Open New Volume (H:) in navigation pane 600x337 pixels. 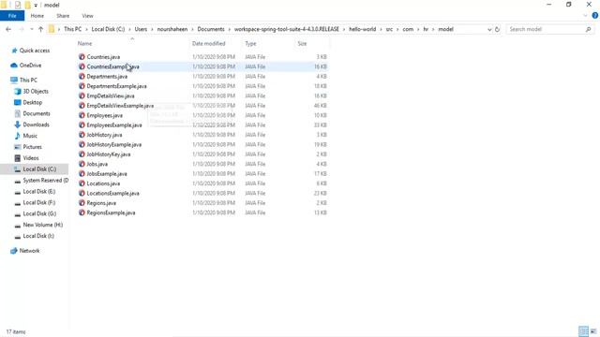click(42, 225)
